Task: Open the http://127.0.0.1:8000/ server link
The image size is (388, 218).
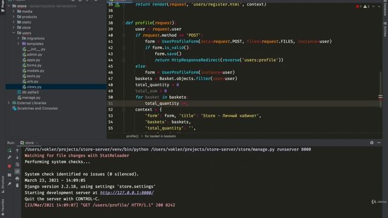Action: coord(127,193)
